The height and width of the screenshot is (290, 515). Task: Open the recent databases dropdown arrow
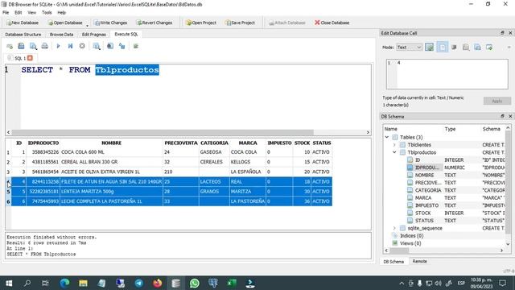(88, 25)
